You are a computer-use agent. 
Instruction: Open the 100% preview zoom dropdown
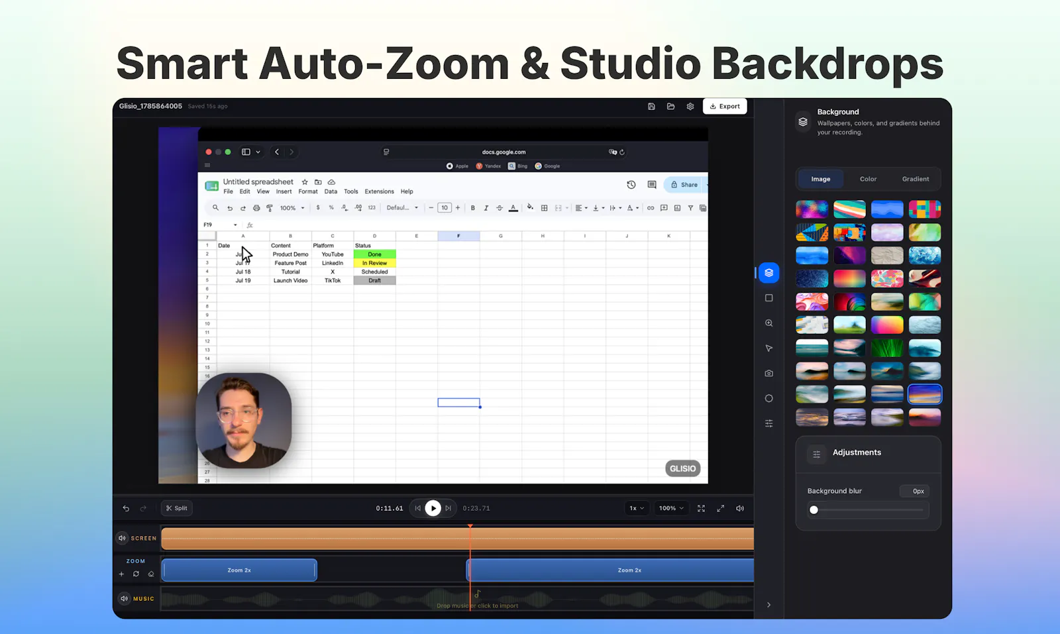coord(671,508)
